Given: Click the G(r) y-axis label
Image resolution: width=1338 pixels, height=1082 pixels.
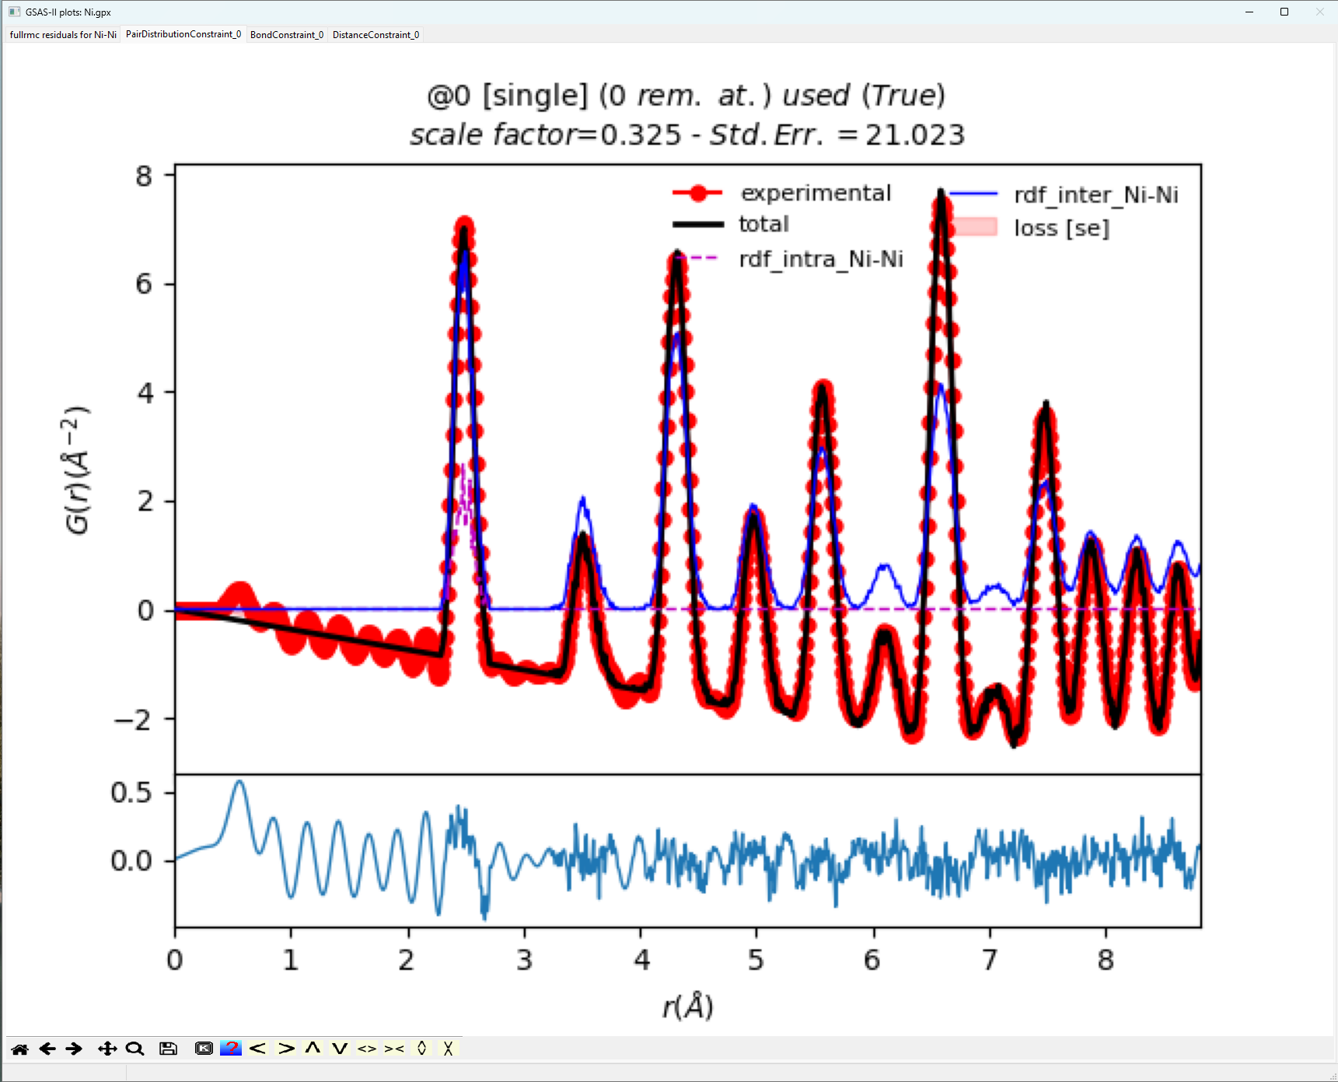Looking at the screenshot, I should pyautogui.click(x=76, y=469).
